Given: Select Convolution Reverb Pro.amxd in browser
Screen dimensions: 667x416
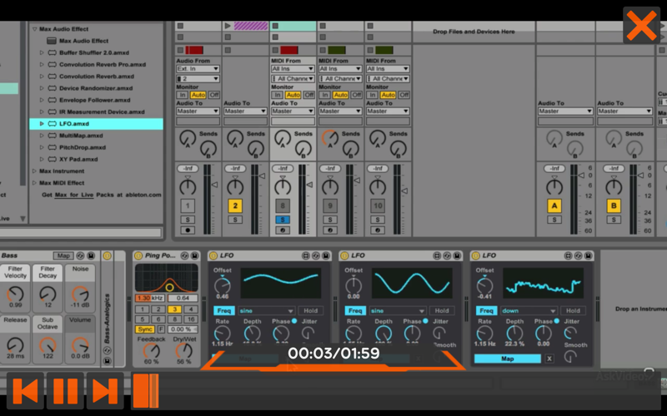Looking at the screenshot, I should tap(102, 65).
